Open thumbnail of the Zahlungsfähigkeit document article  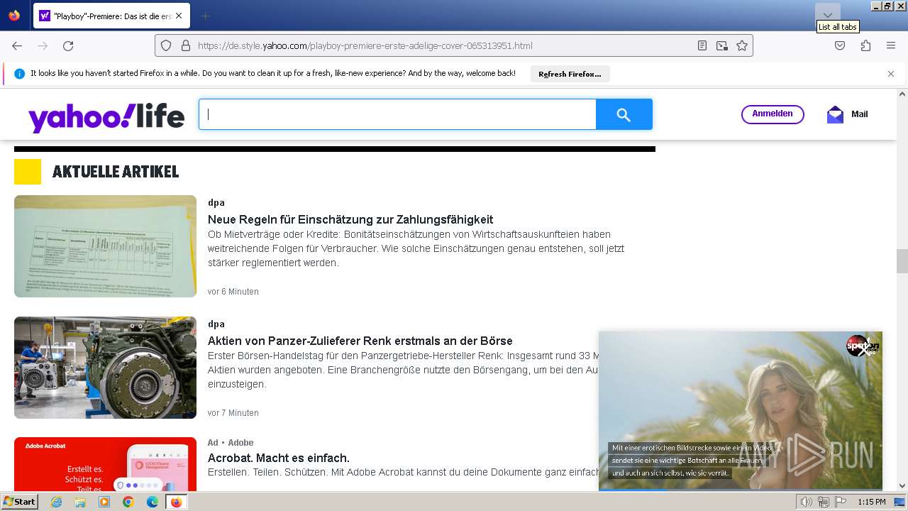pyautogui.click(x=105, y=246)
